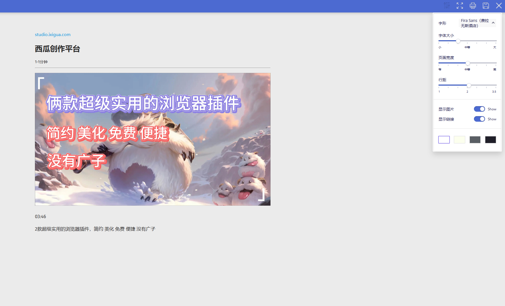Open the studio.ixigua.com link
This screenshot has height=306, width=505.
coord(53,35)
